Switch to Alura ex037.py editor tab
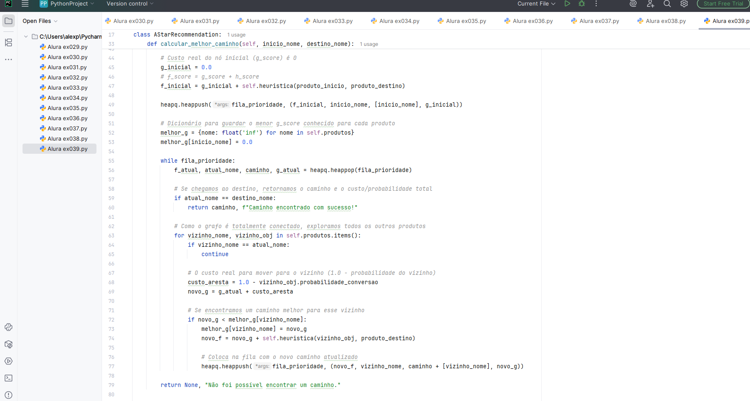This screenshot has width=750, height=401. (x=595, y=21)
